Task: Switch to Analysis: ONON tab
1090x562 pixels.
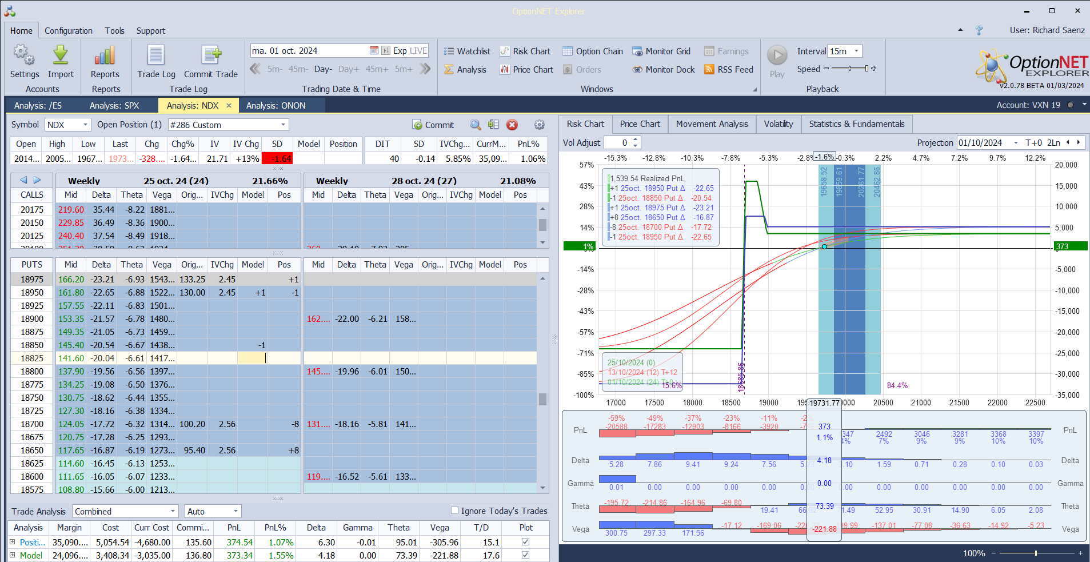Action: click(x=276, y=106)
